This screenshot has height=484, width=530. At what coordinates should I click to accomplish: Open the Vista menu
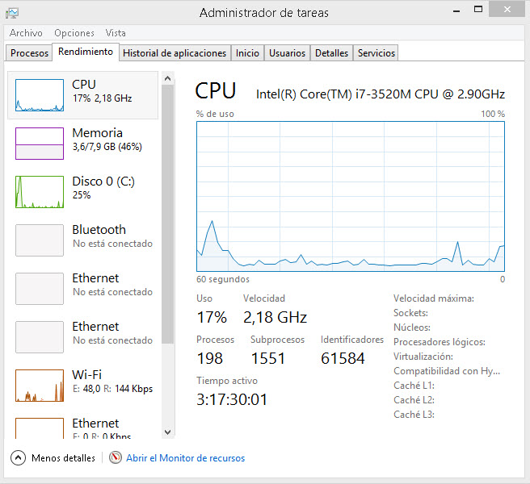pyautogui.click(x=116, y=33)
